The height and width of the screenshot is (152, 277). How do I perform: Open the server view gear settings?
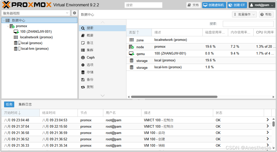[x=75, y=13]
